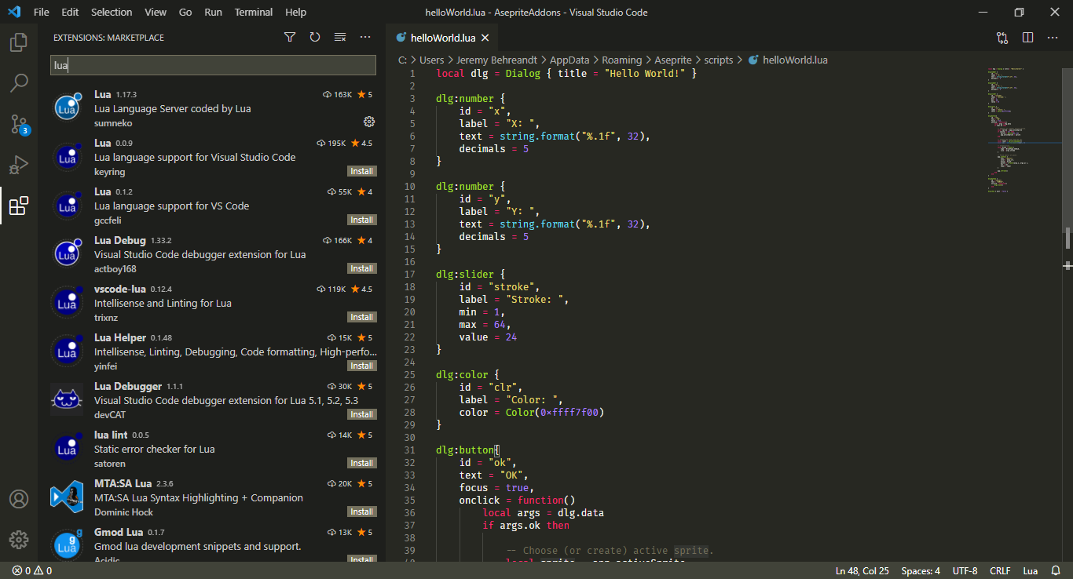Refresh the extensions list
1073x579 pixels.
pyautogui.click(x=315, y=37)
